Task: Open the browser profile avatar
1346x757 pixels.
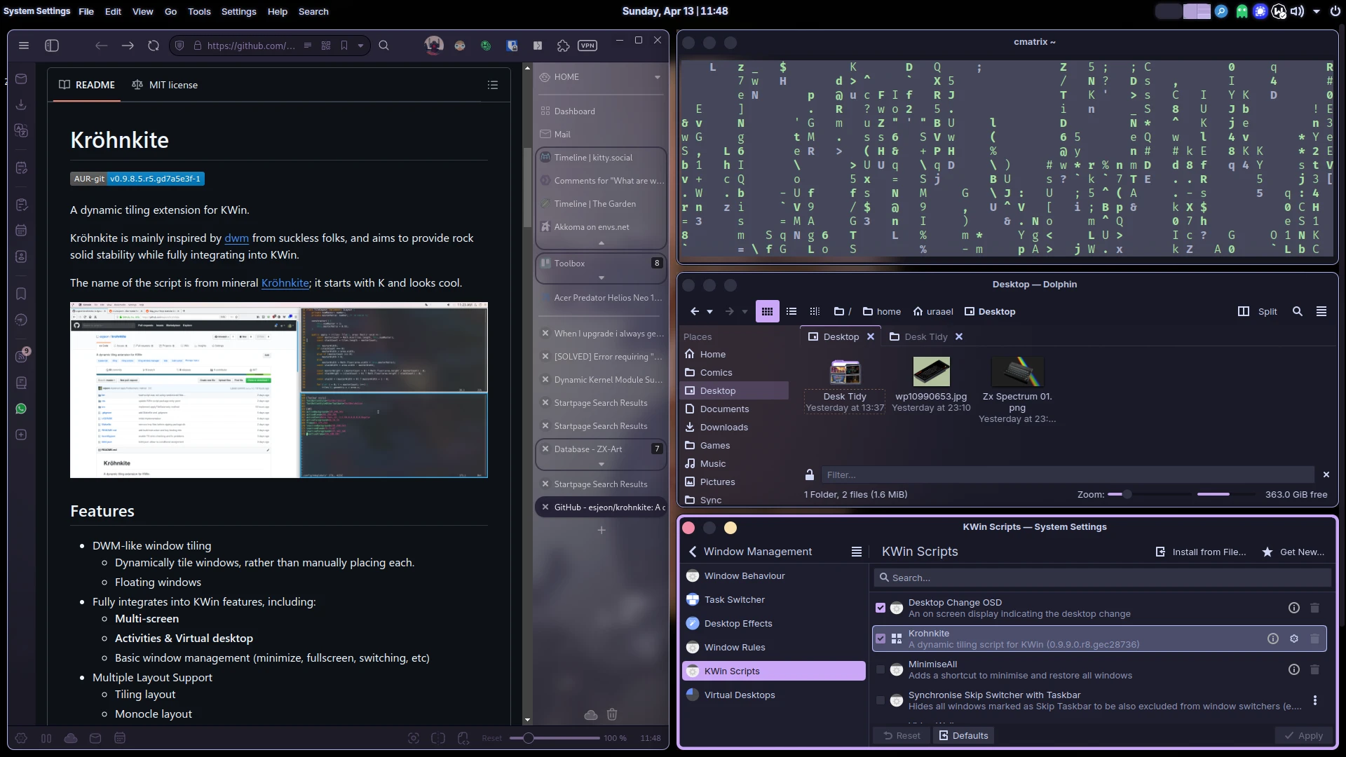Action: (434, 46)
